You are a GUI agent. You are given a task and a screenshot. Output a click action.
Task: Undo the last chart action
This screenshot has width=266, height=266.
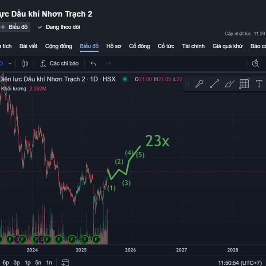point(93,63)
